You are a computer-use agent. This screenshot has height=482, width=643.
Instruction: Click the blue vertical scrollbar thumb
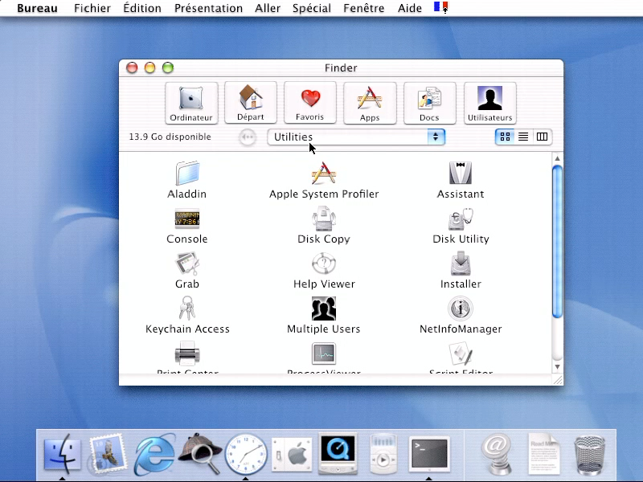[x=557, y=242]
